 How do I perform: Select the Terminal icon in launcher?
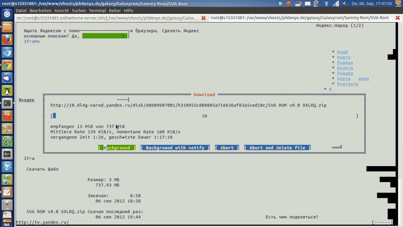7,103
